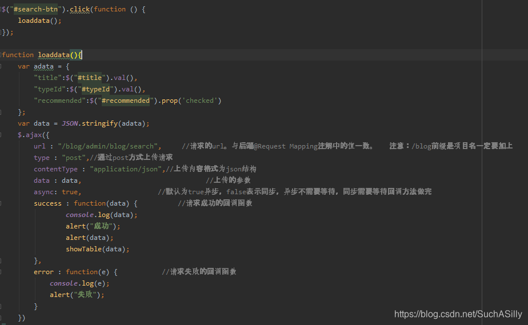Click loaddata in the function definition line
528x325 pixels.
pos(54,55)
